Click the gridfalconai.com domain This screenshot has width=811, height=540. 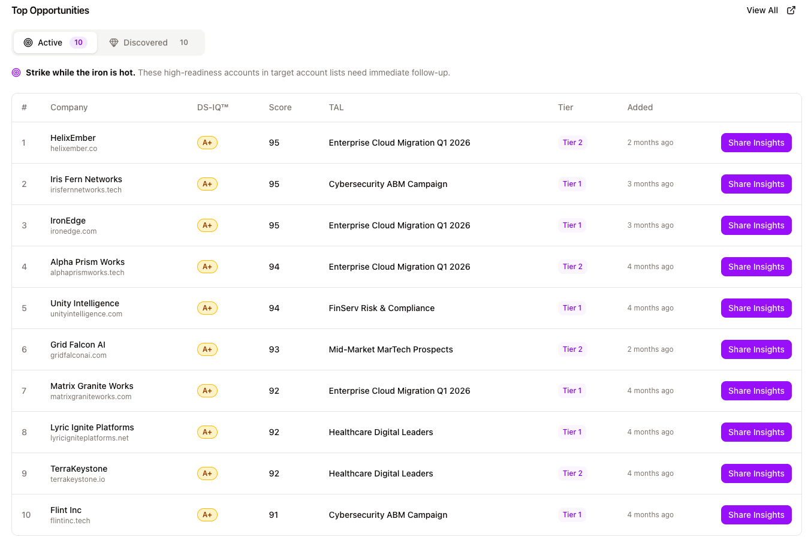pos(79,355)
